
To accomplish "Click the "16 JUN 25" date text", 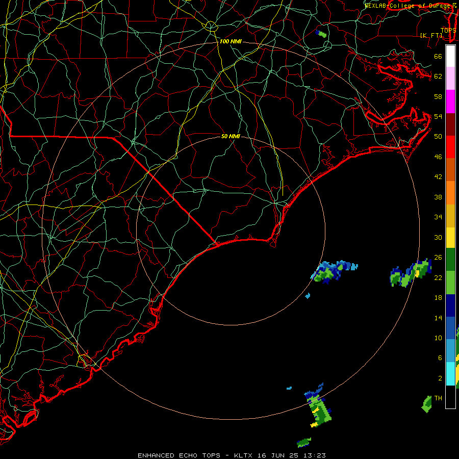I will pyautogui.click(x=278, y=455).
